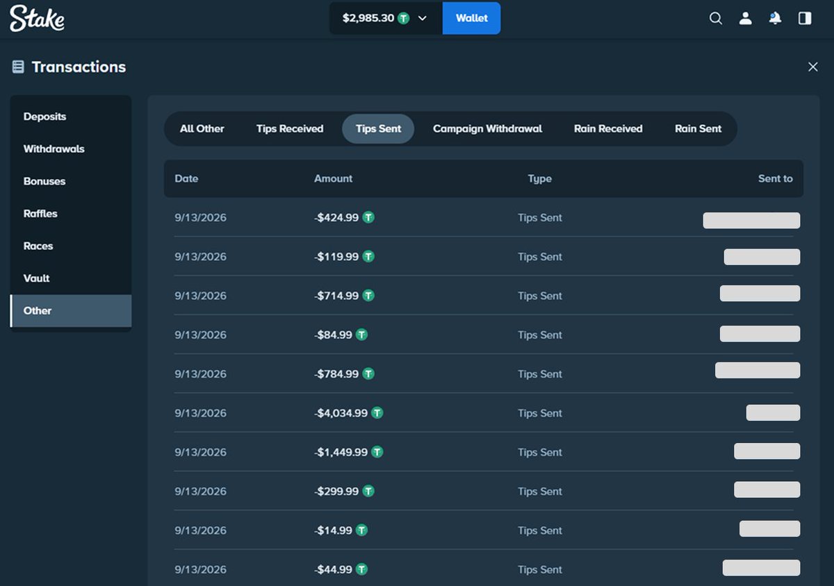Click the Transactions heading text
This screenshot has height=586, width=834.
point(79,67)
